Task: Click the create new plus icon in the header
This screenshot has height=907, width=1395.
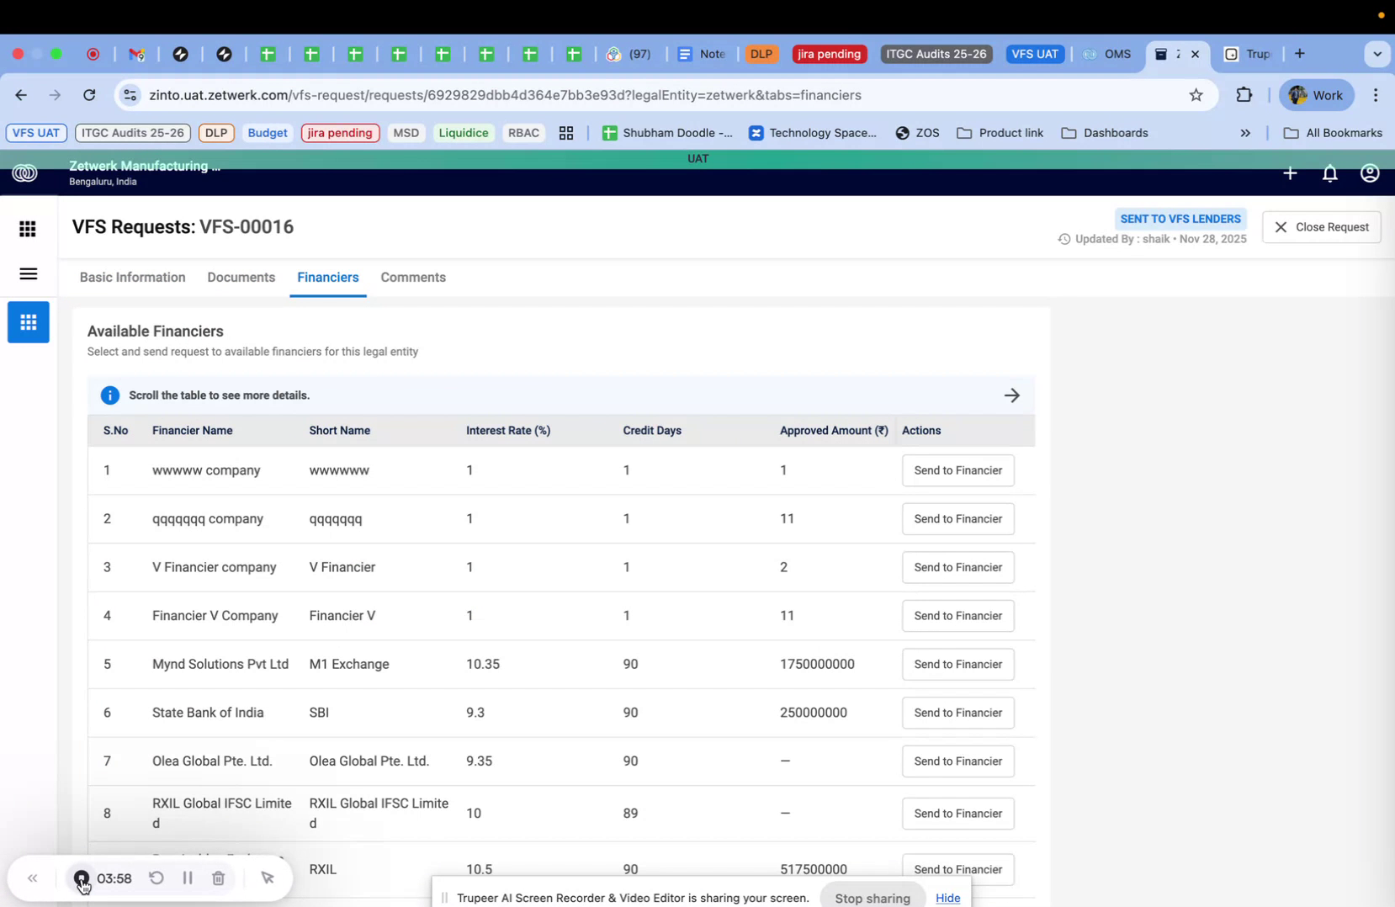Action: click(1290, 173)
